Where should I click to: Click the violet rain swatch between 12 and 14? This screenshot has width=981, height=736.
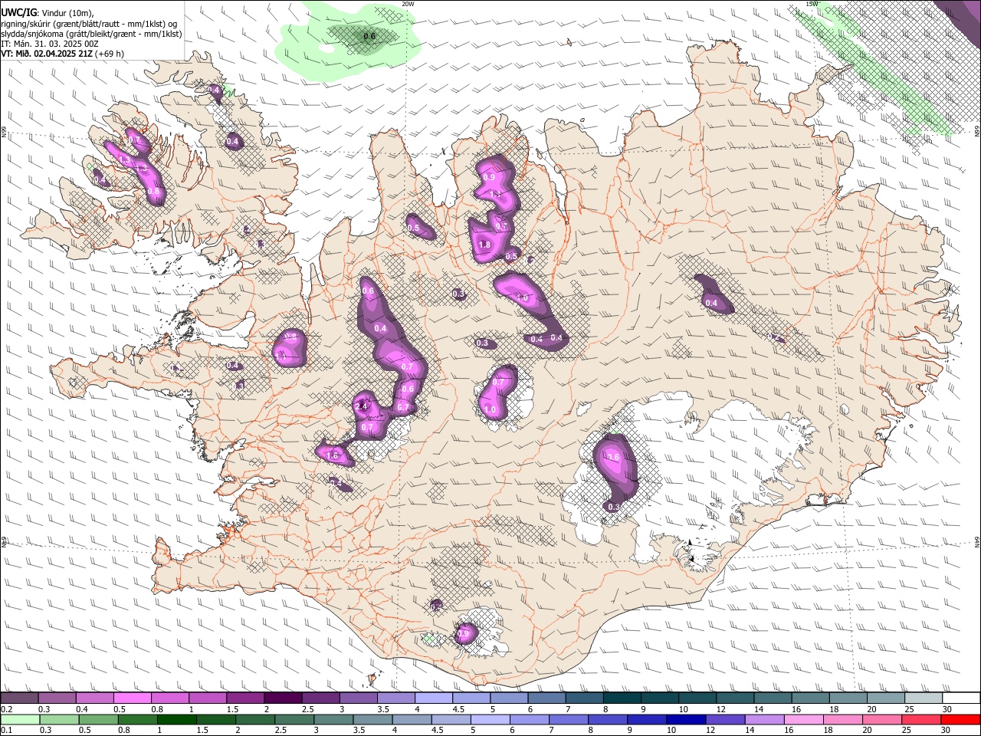click(724, 719)
